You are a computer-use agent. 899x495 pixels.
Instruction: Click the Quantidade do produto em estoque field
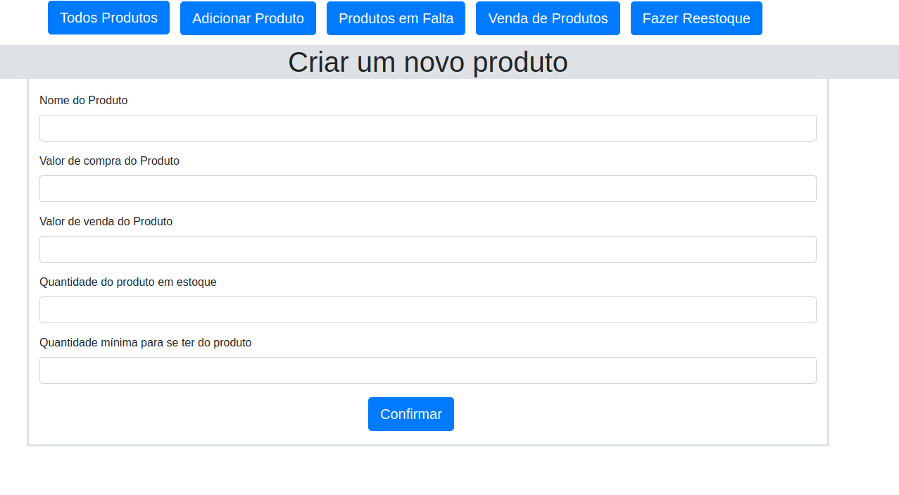click(427, 309)
